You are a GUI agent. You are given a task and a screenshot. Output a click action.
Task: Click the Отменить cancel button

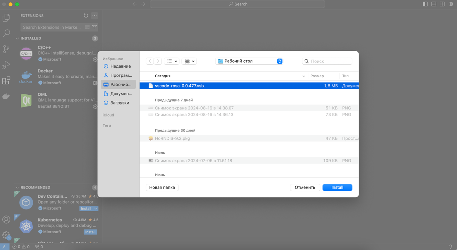(305, 187)
